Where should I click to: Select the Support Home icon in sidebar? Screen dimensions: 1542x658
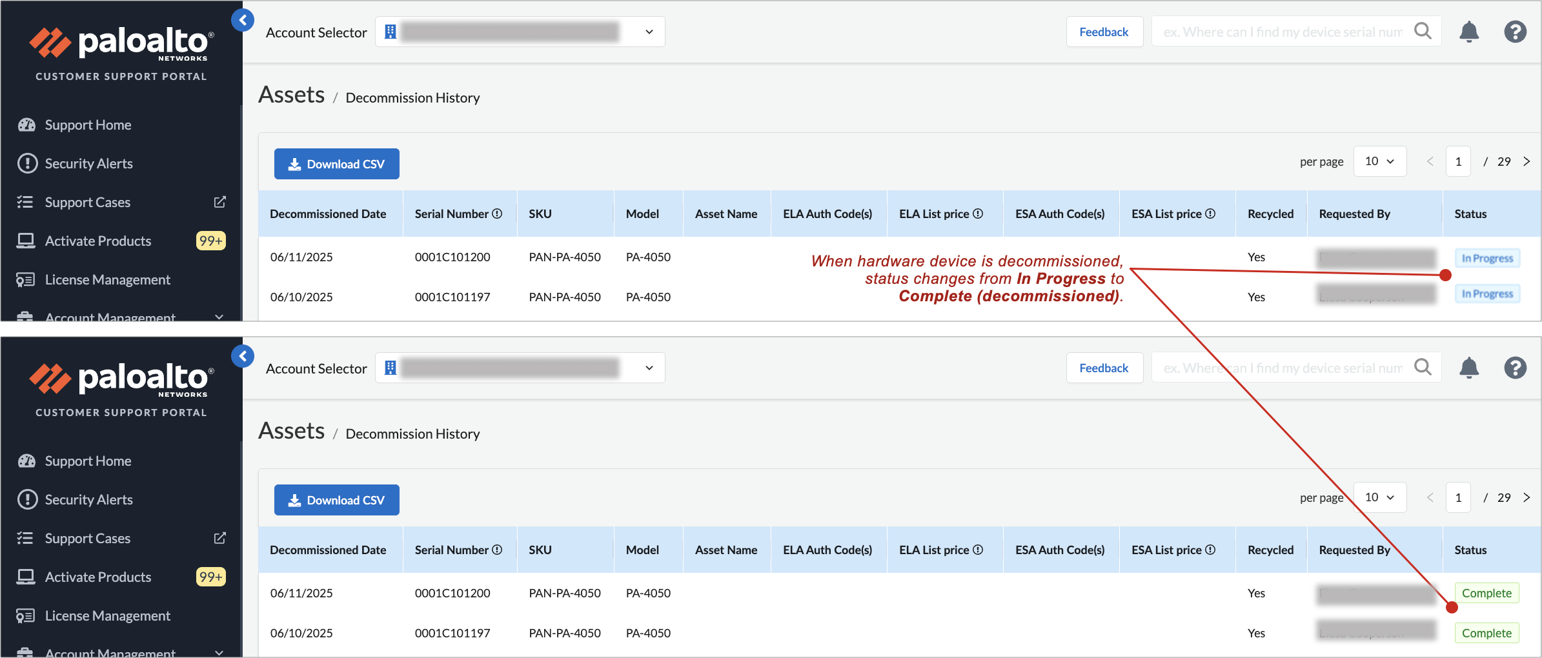pos(26,125)
